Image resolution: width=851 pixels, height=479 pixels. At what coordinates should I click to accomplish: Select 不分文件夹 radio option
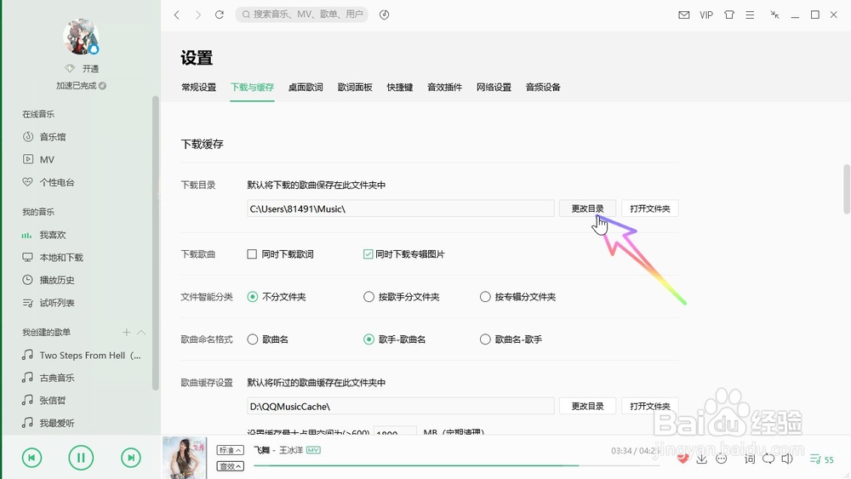[x=253, y=297]
